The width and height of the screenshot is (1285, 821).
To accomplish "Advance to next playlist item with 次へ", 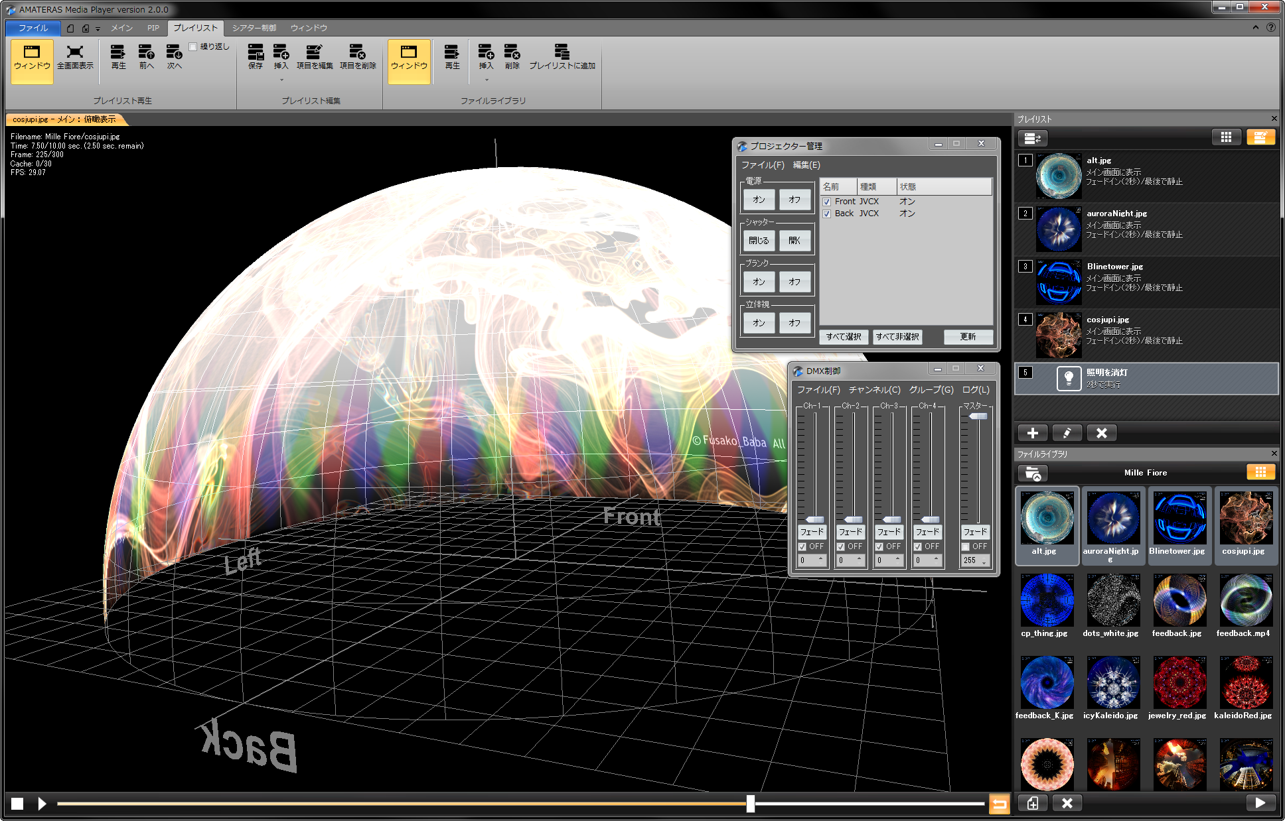I will [x=174, y=57].
